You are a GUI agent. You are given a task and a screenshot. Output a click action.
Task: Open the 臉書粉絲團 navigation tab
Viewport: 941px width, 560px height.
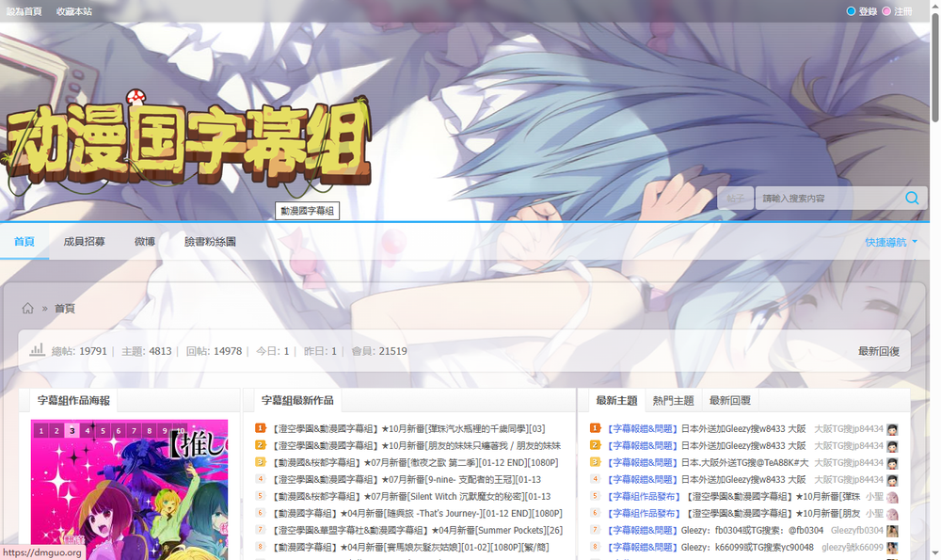pos(210,242)
